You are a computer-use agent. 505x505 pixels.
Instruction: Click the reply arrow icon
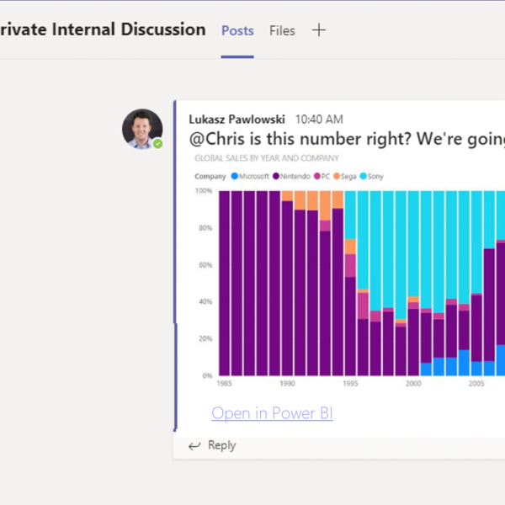click(194, 446)
